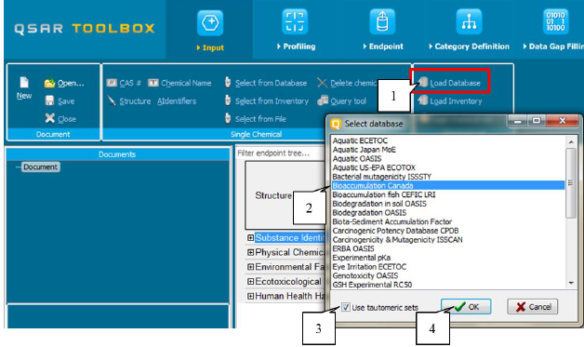Expand the Environmental Fate node

click(x=251, y=267)
